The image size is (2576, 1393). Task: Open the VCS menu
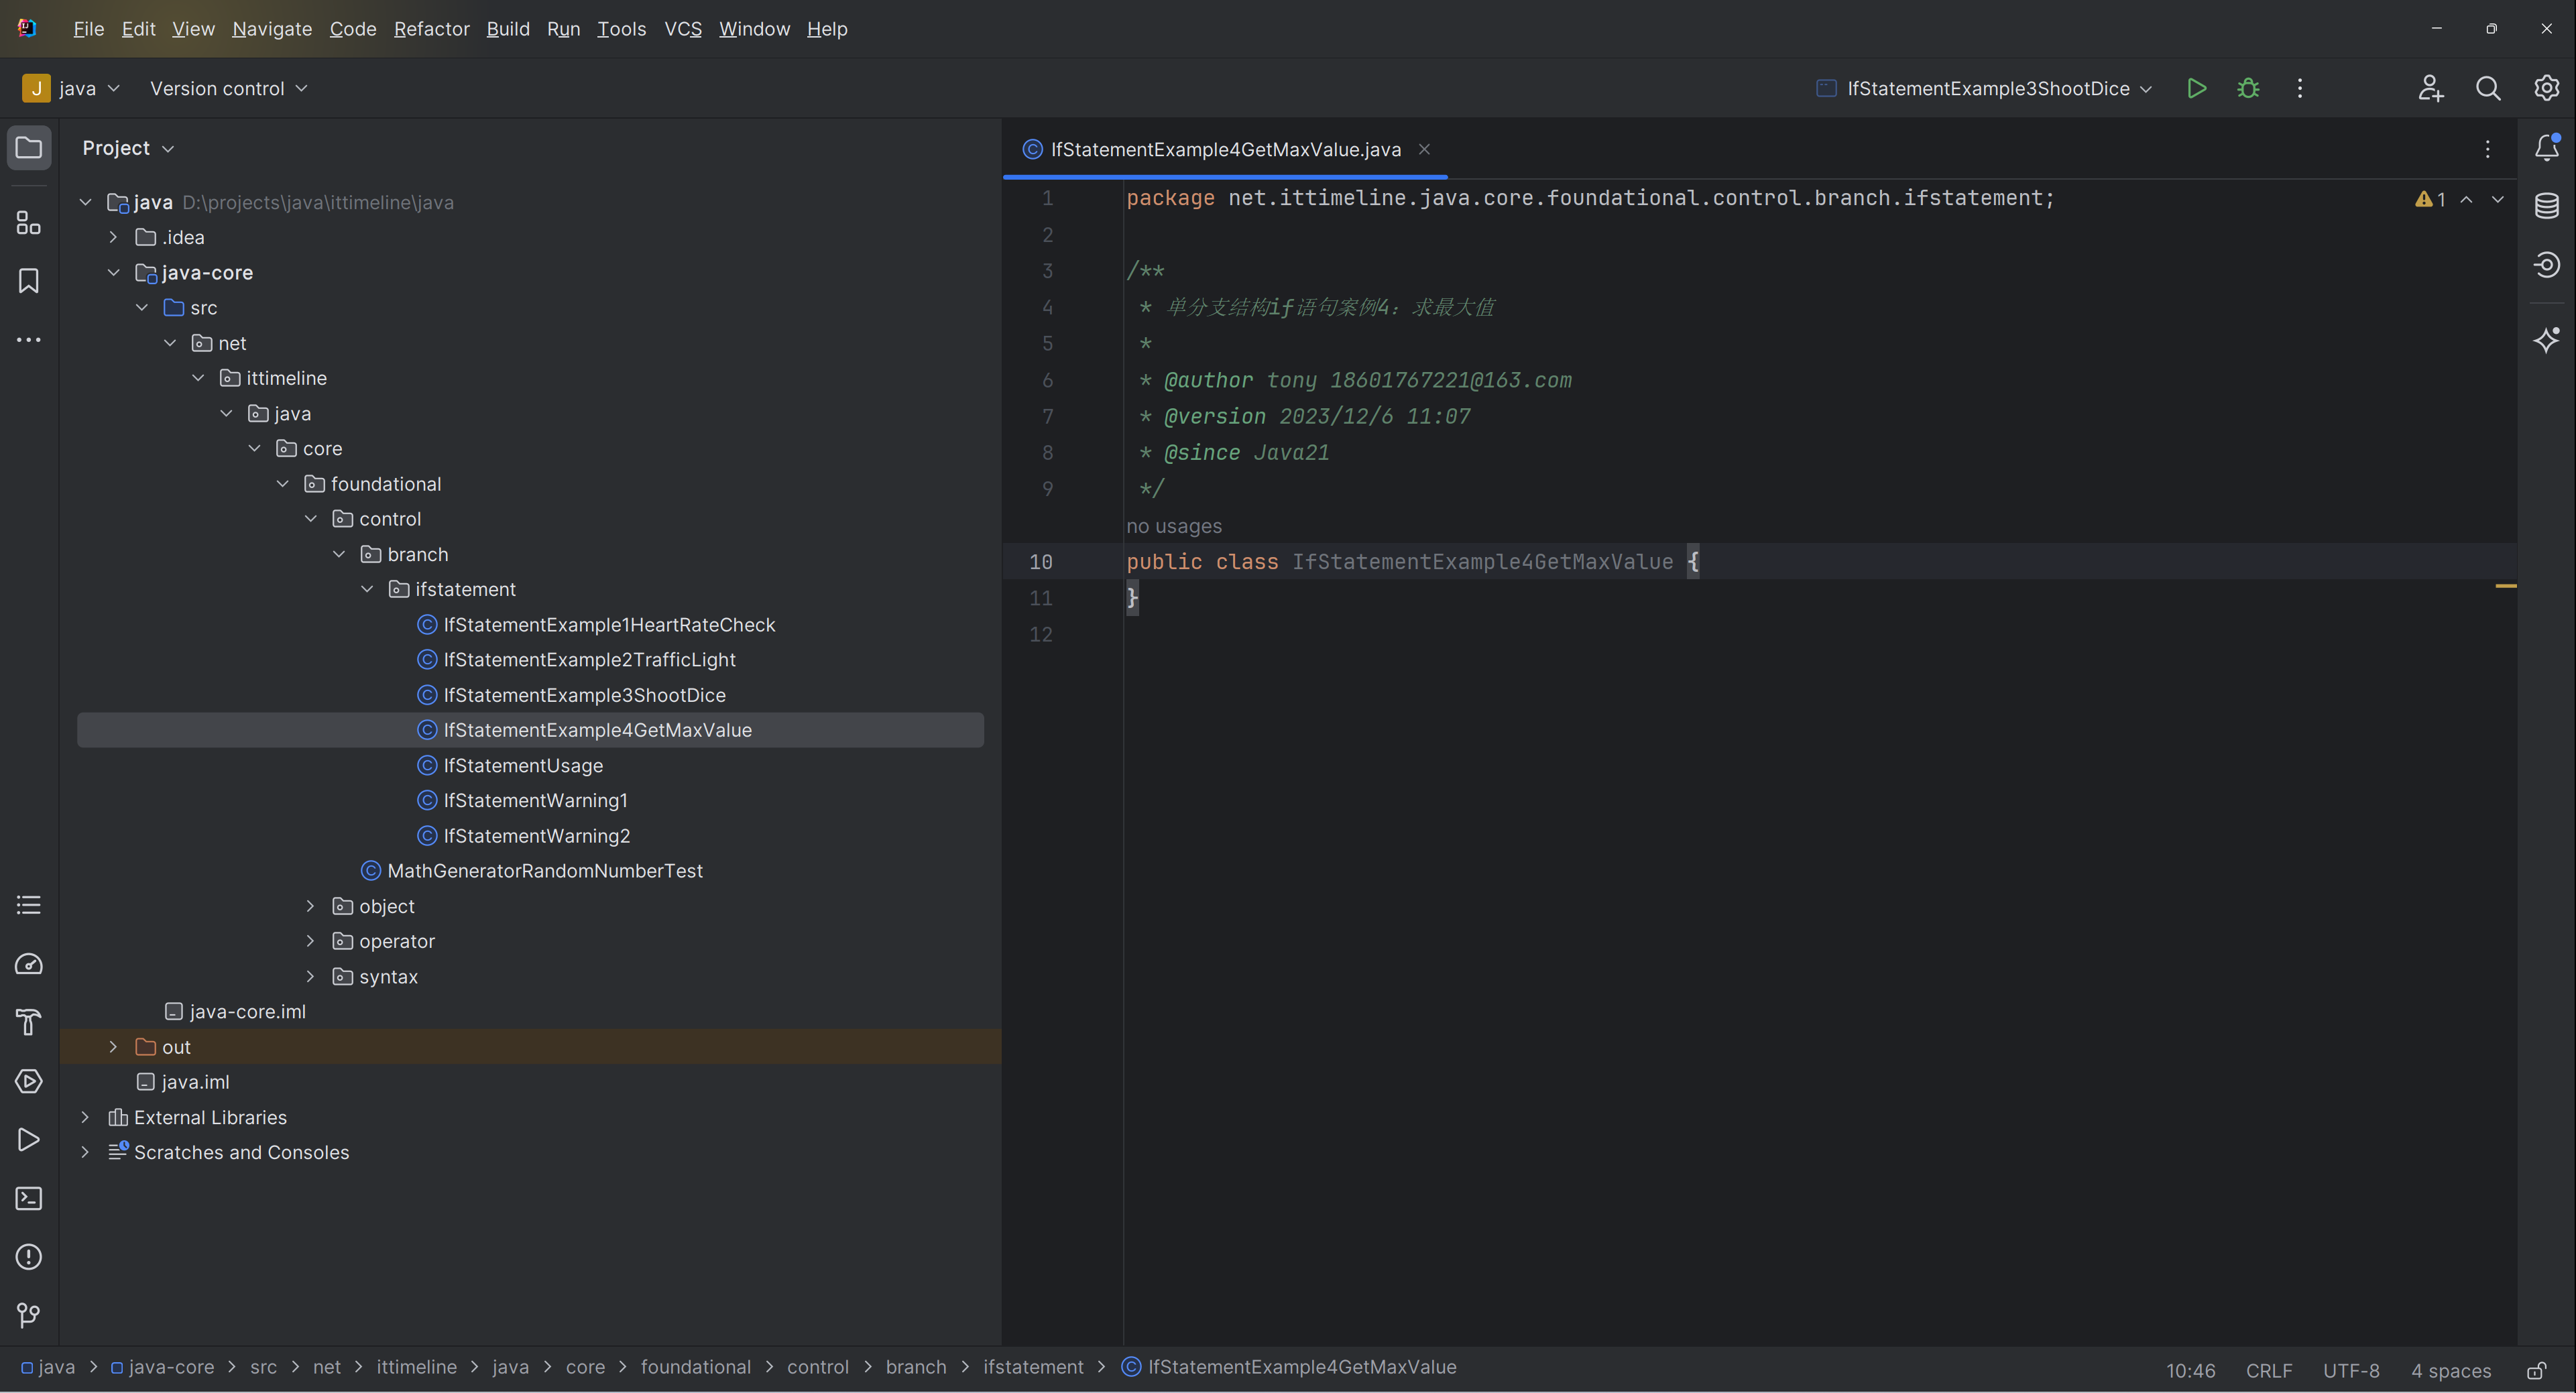pyautogui.click(x=683, y=29)
